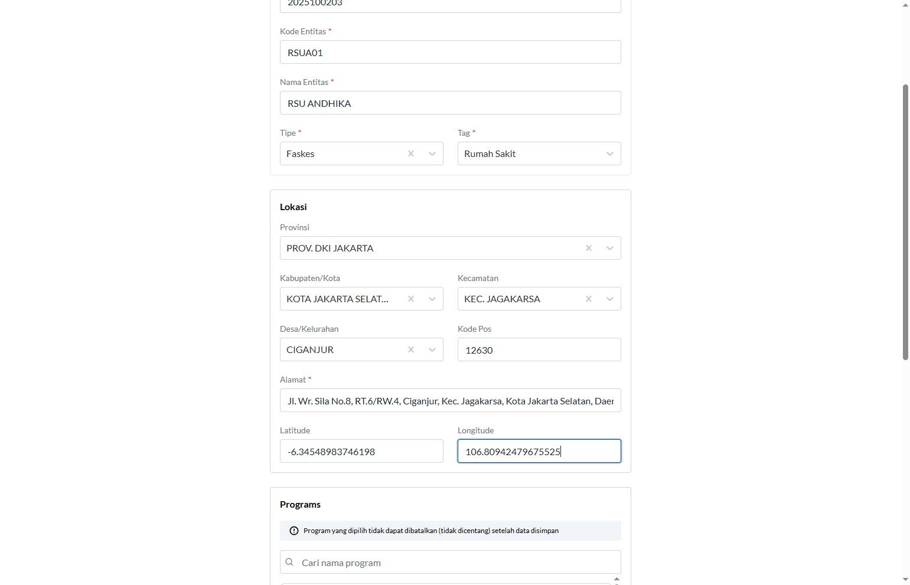Clear the Provinsi DKI Jakarta selection

[589, 248]
